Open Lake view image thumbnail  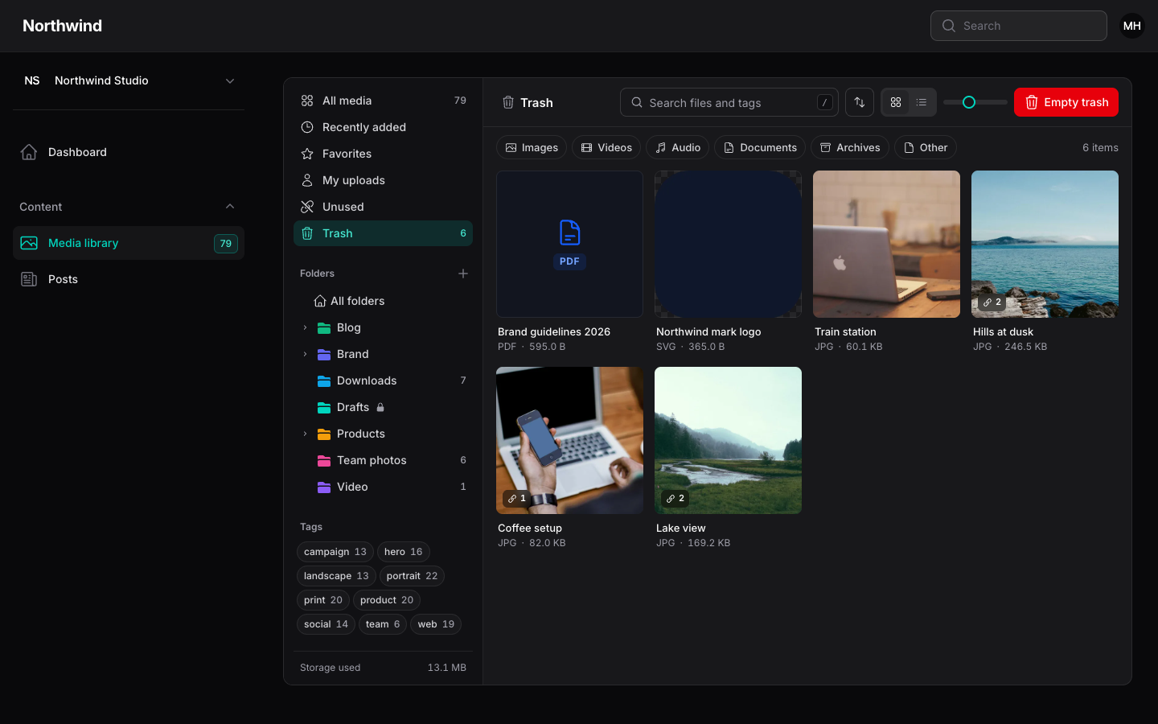[x=728, y=440]
